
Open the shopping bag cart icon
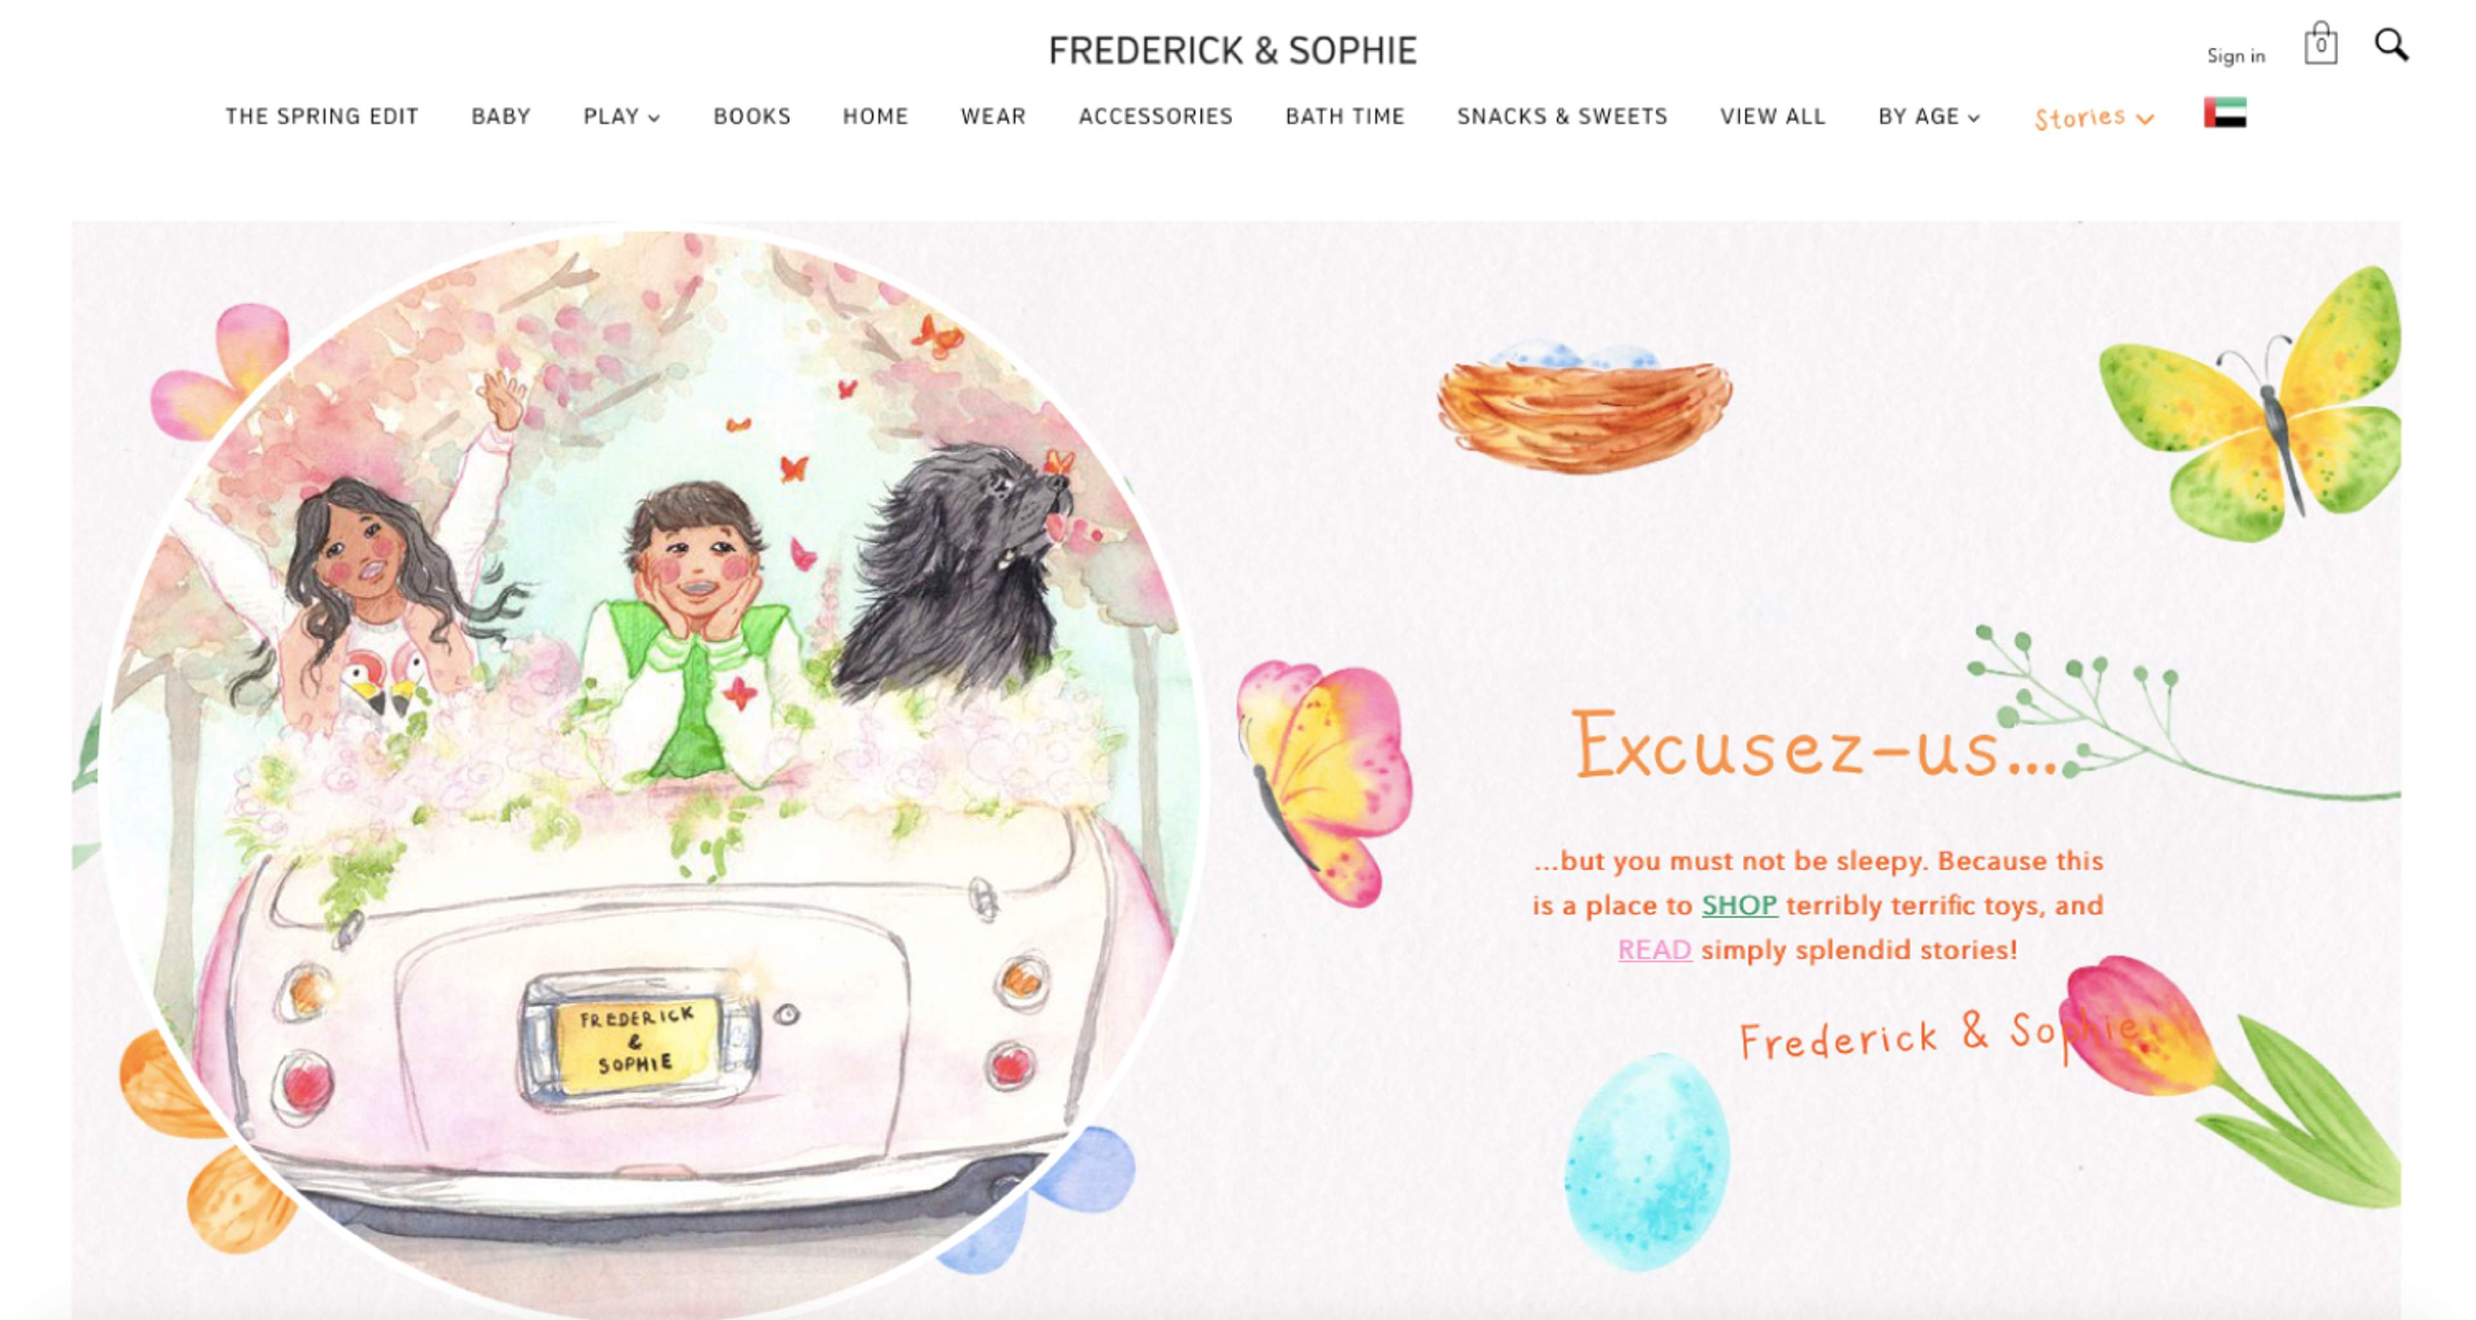click(x=2321, y=44)
